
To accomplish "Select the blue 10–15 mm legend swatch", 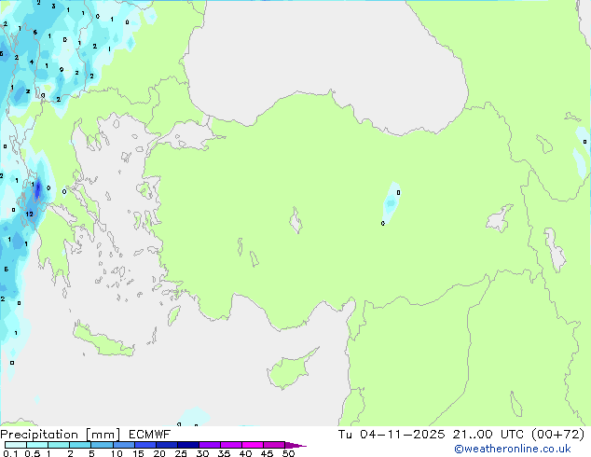I will click(124, 445).
